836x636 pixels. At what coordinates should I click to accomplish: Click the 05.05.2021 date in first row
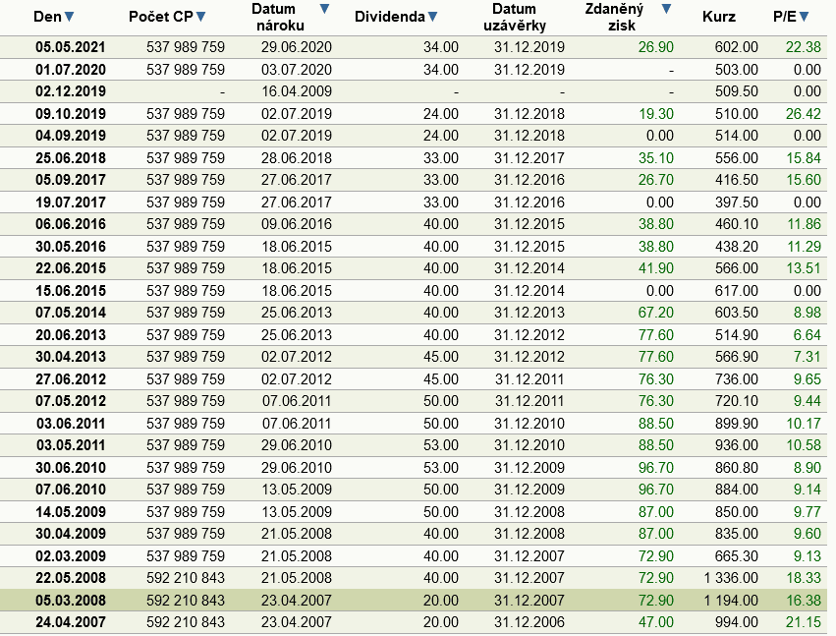[x=70, y=47]
